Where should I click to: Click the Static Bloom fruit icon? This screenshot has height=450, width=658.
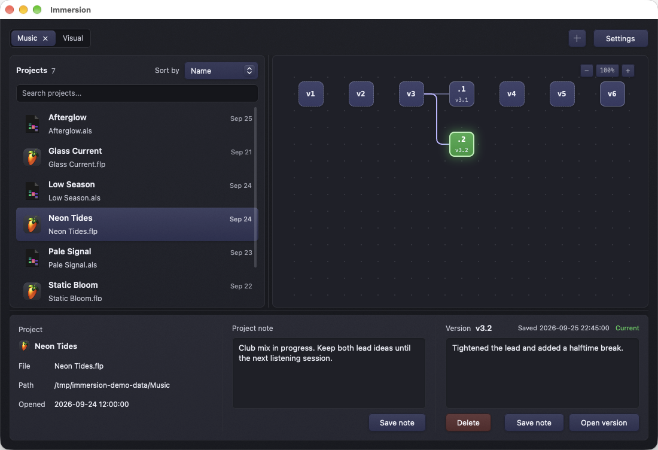pyautogui.click(x=32, y=291)
